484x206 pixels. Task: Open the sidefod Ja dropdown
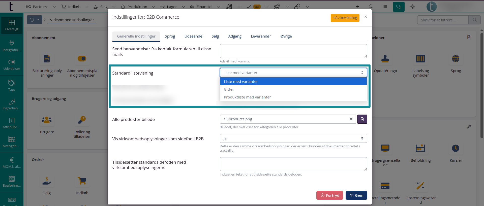coord(293,138)
